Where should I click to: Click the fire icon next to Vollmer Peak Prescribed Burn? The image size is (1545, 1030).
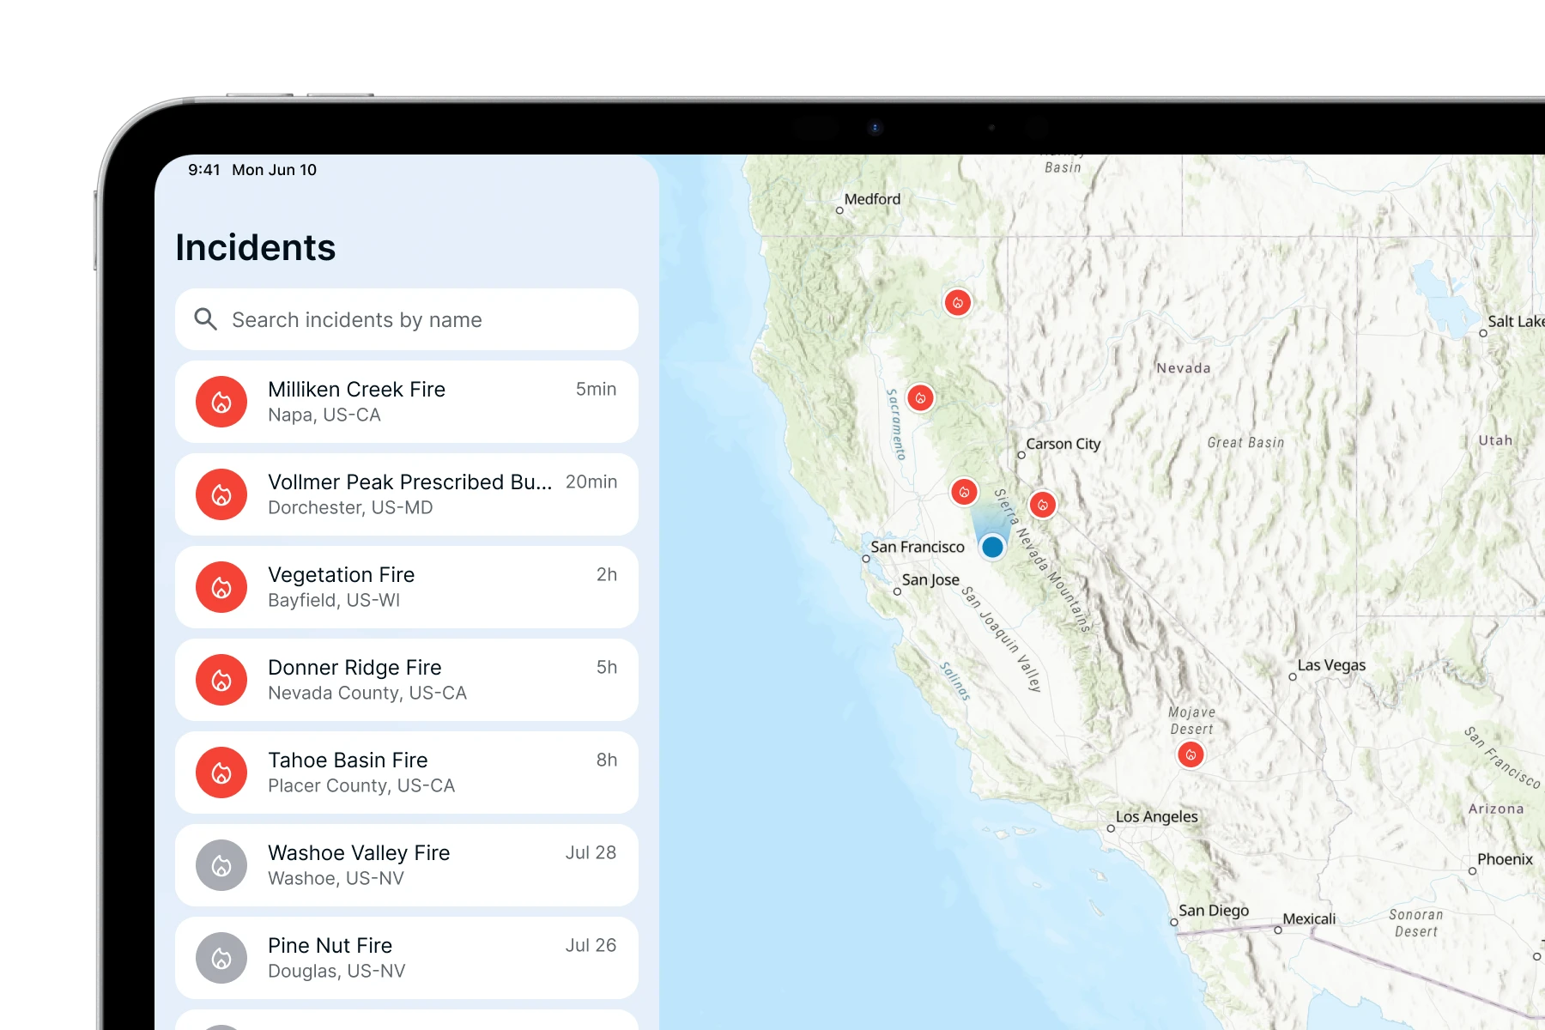(221, 494)
